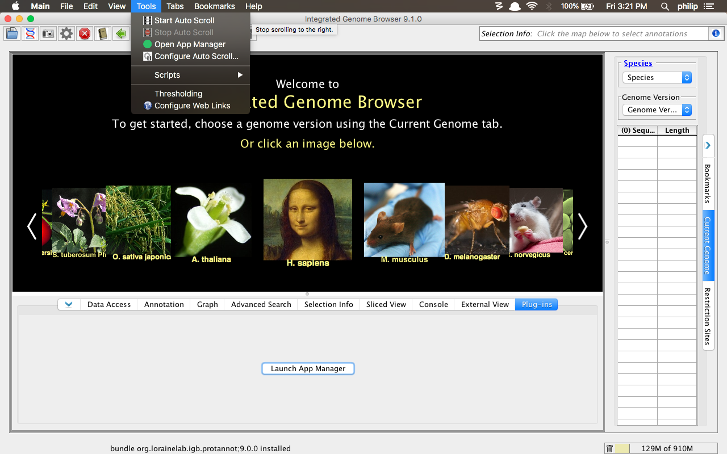
Task: Show next species with right carousel arrow
Action: click(x=583, y=226)
